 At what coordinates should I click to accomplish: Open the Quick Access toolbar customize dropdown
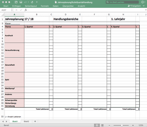pyautogui.click(x=37, y=2)
